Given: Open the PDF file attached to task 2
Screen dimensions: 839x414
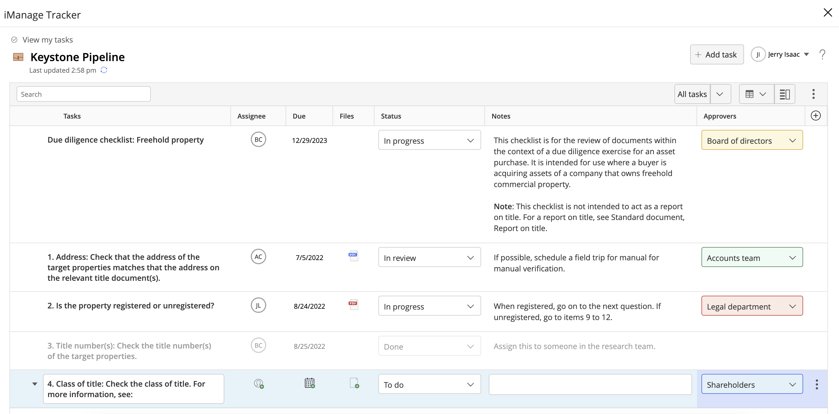Looking at the screenshot, I should pyautogui.click(x=353, y=305).
